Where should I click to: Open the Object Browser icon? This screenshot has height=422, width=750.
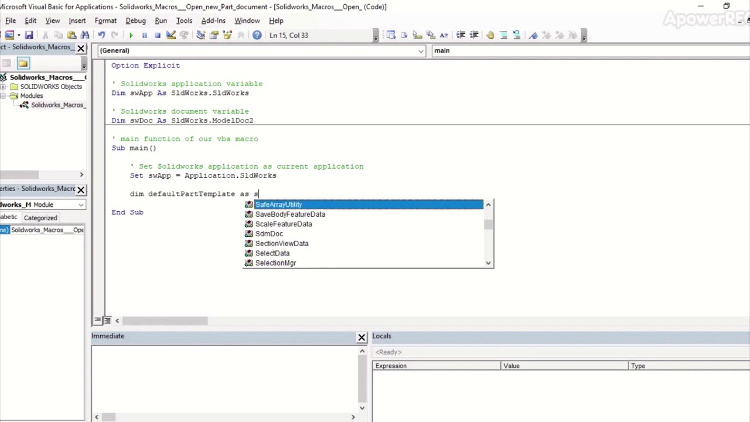coord(227,35)
